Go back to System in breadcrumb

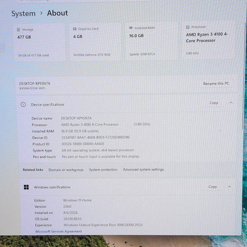coord(23,14)
